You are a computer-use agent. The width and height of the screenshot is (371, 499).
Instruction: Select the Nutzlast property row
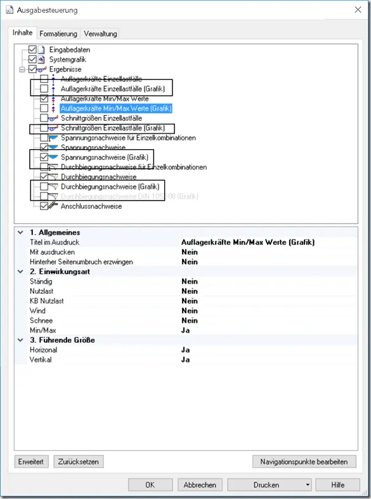point(186,291)
